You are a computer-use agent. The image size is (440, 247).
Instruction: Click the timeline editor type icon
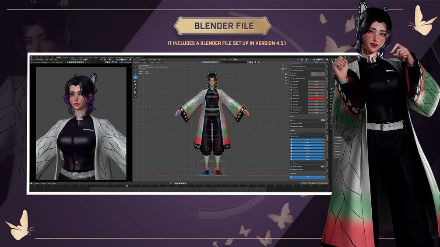[x=31, y=183]
